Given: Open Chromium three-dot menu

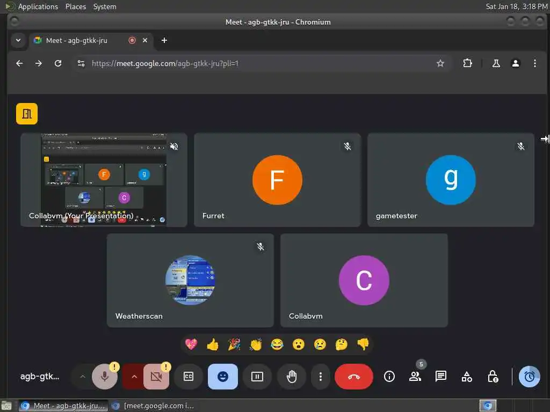Looking at the screenshot, I should point(534,63).
